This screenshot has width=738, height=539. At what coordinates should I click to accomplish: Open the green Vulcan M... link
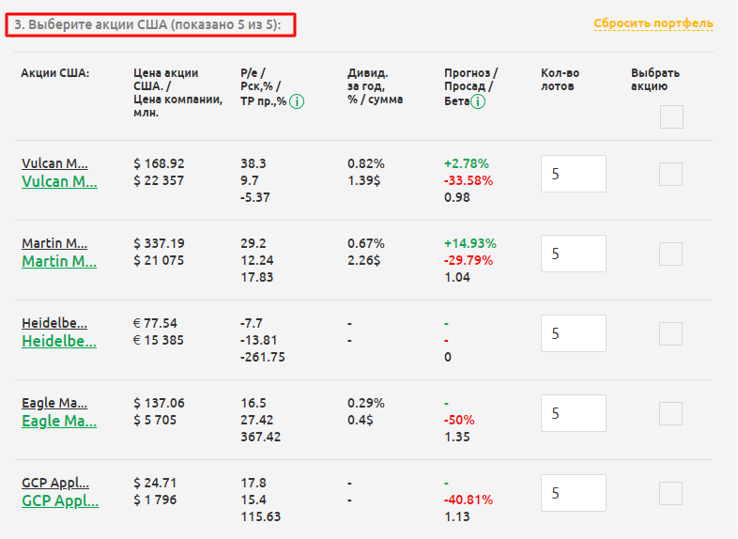pyautogui.click(x=59, y=181)
